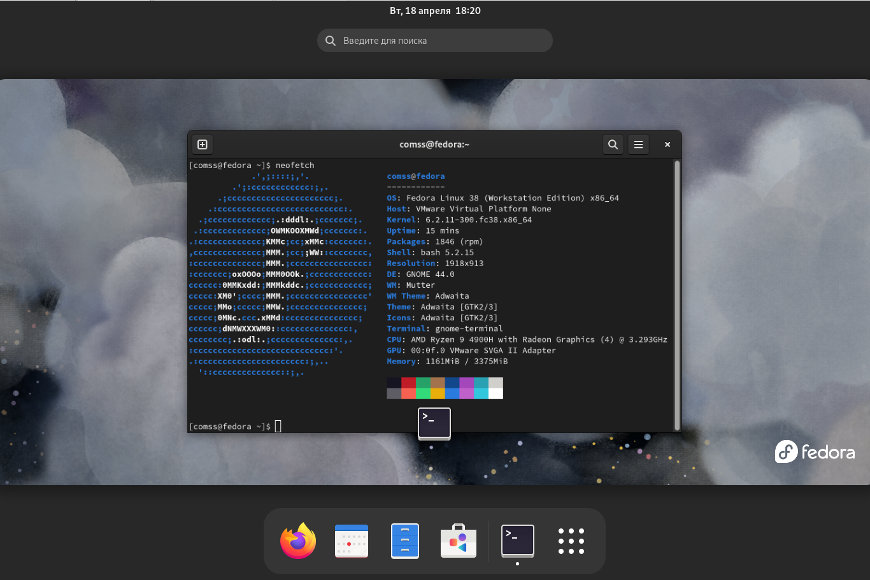Open the Calendar app in the dock
870x580 pixels.
pos(352,541)
